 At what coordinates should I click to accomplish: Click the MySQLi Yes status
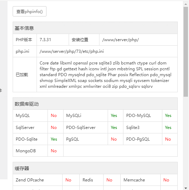(x=114, y=116)
